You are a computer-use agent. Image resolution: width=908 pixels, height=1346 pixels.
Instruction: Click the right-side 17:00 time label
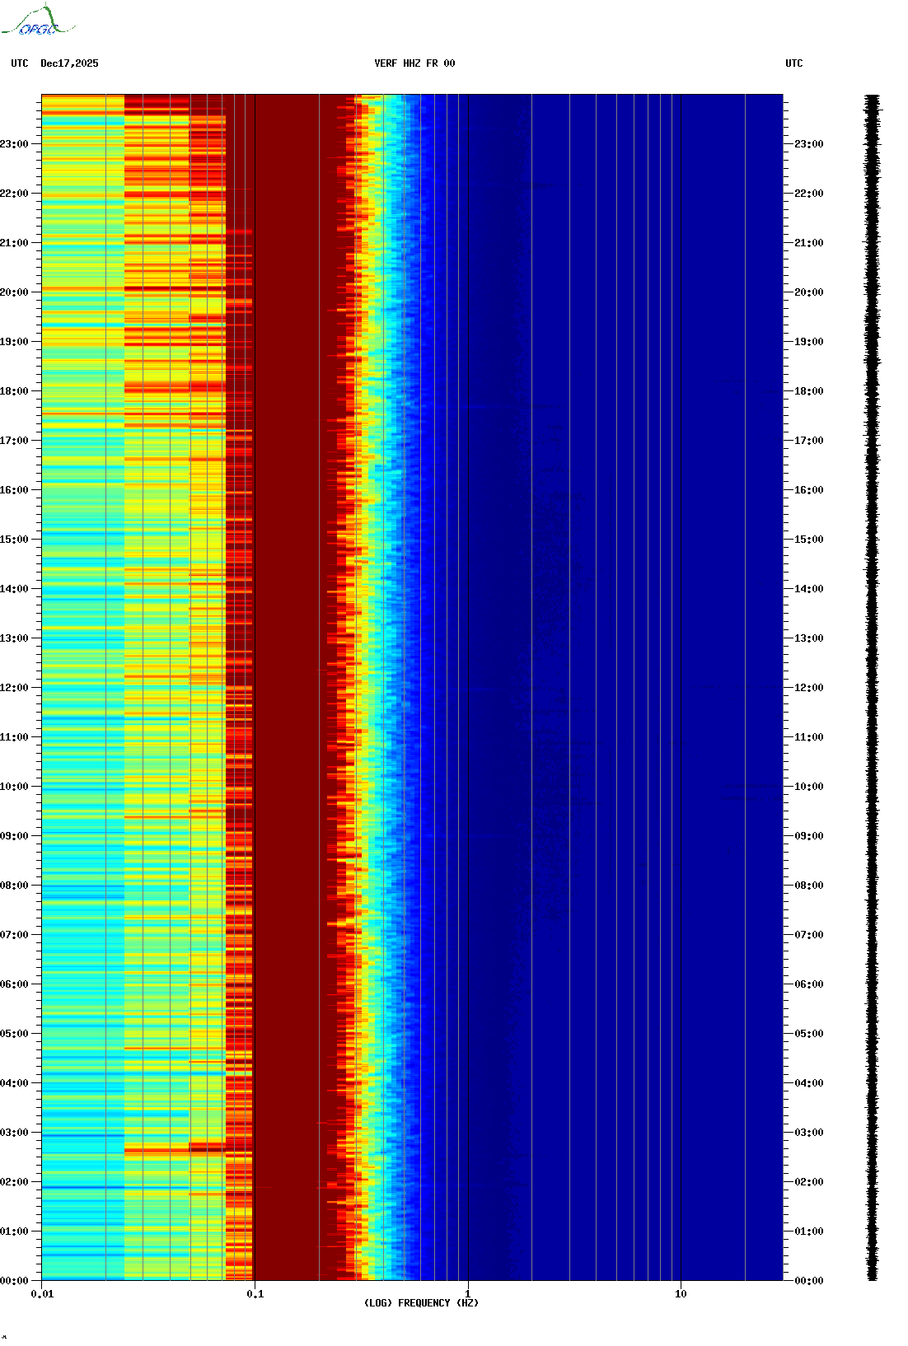(x=809, y=441)
